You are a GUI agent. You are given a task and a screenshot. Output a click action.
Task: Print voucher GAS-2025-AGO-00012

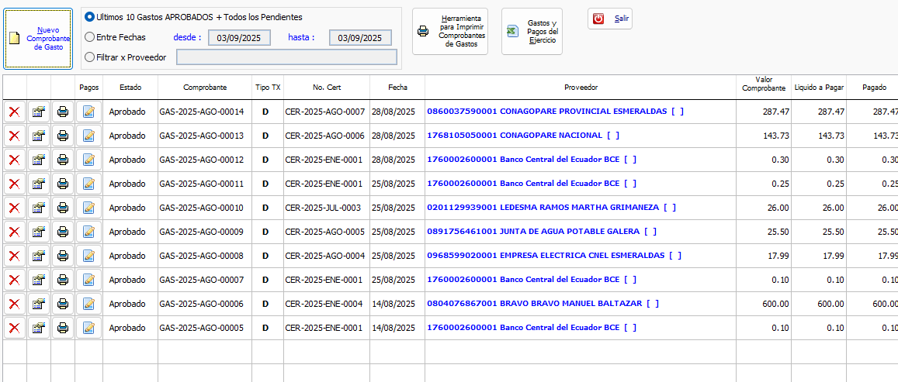[x=63, y=160]
